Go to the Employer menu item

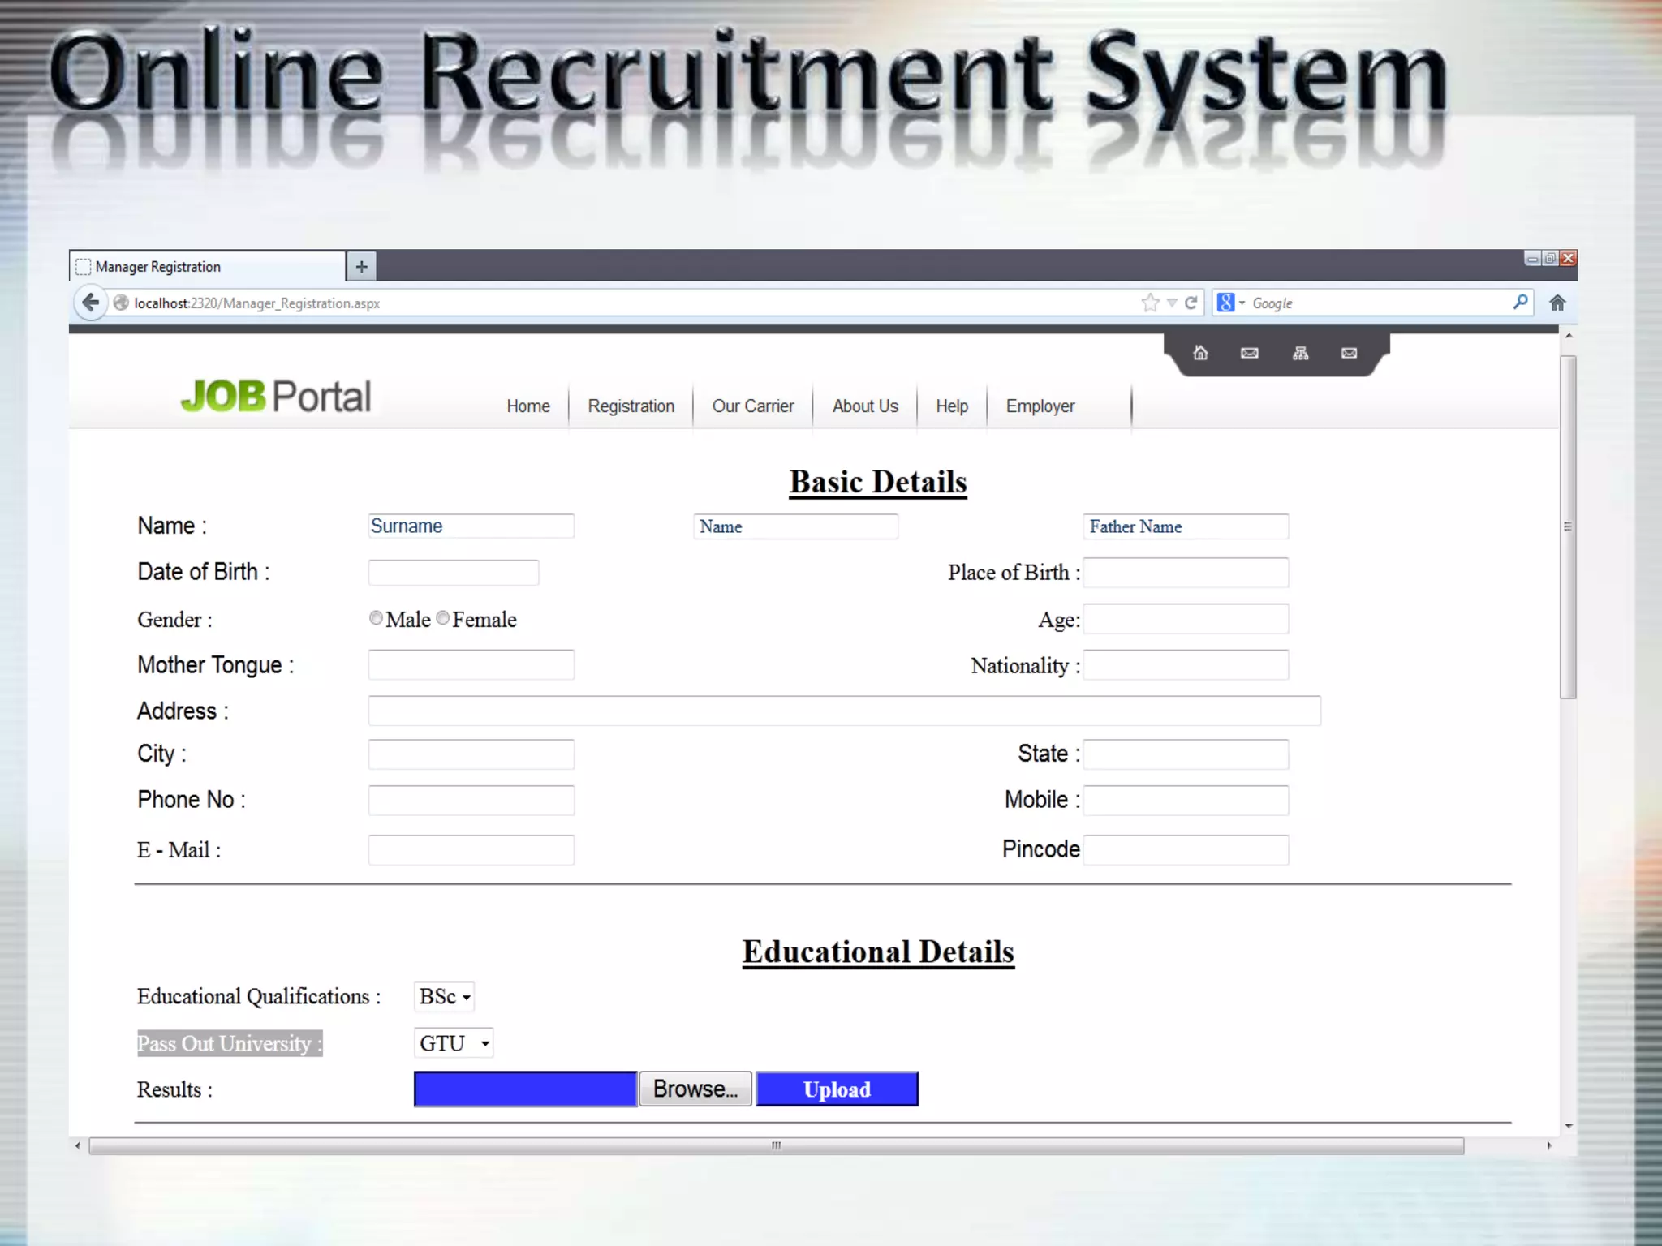[1040, 406]
